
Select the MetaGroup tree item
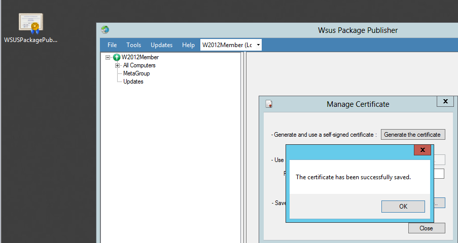[x=136, y=73]
